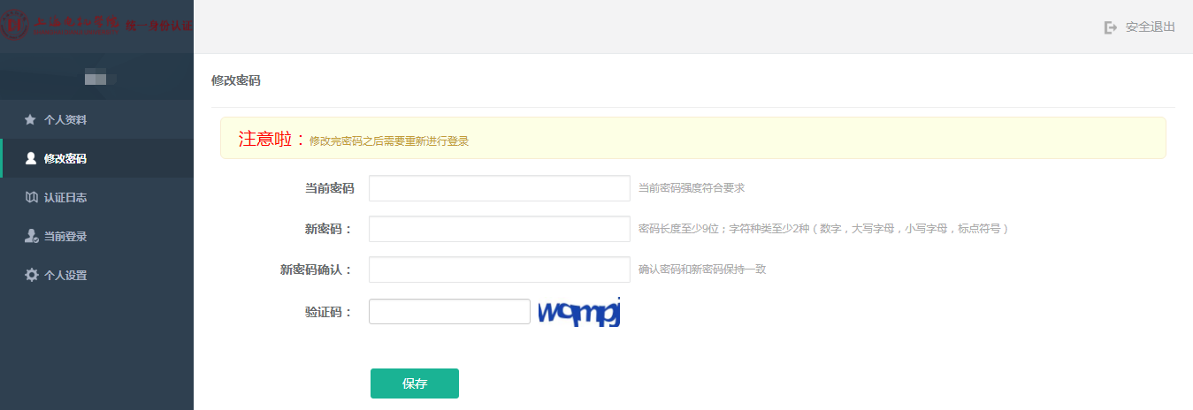Focus the 新密码确认 input field
The image size is (1193, 410).
(499, 270)
